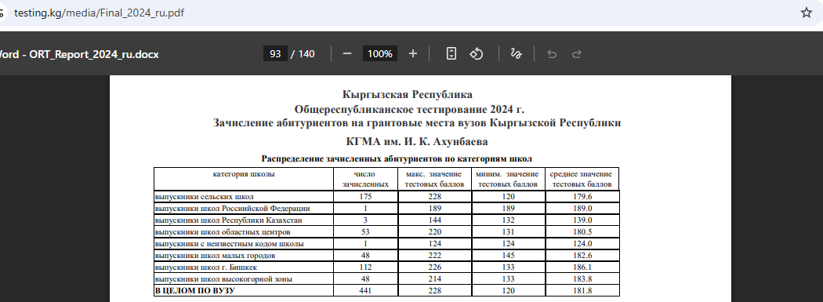This screenshot has height=302, width=823.
Task: Click the 'Общереспубликанское тестирование 2024 г.' heading
Action: coord(409,110)
